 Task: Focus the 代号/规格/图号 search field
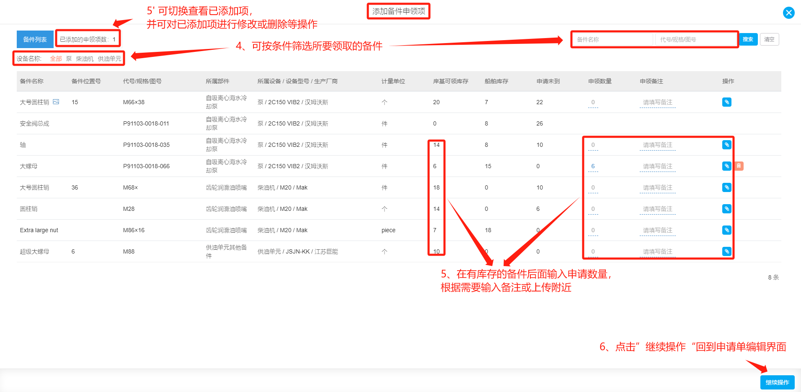pyautogui.click(x=695, y=39)
